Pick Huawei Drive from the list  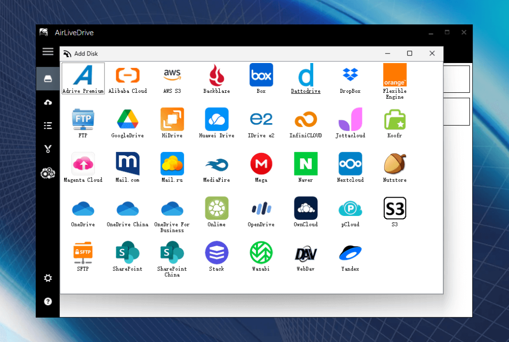pos(217,123)
